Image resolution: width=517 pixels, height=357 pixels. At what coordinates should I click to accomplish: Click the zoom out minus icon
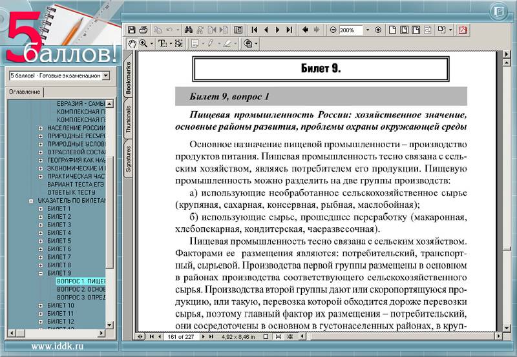[x=333, y=30]
